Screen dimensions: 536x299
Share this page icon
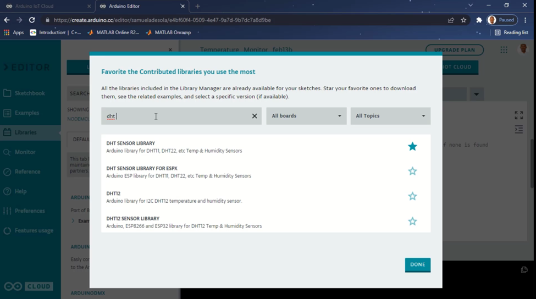451,20
